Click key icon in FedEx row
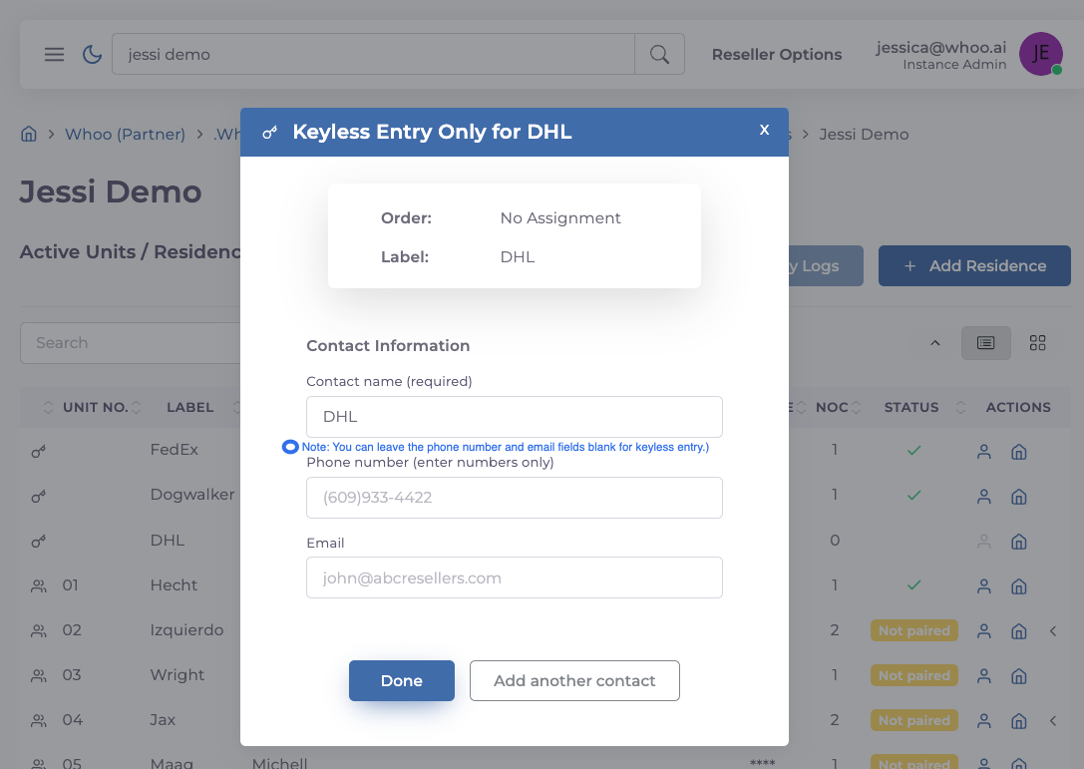The width and height of the screenshot is (1084, 769). pyautogui.click(x=39, y=452)
